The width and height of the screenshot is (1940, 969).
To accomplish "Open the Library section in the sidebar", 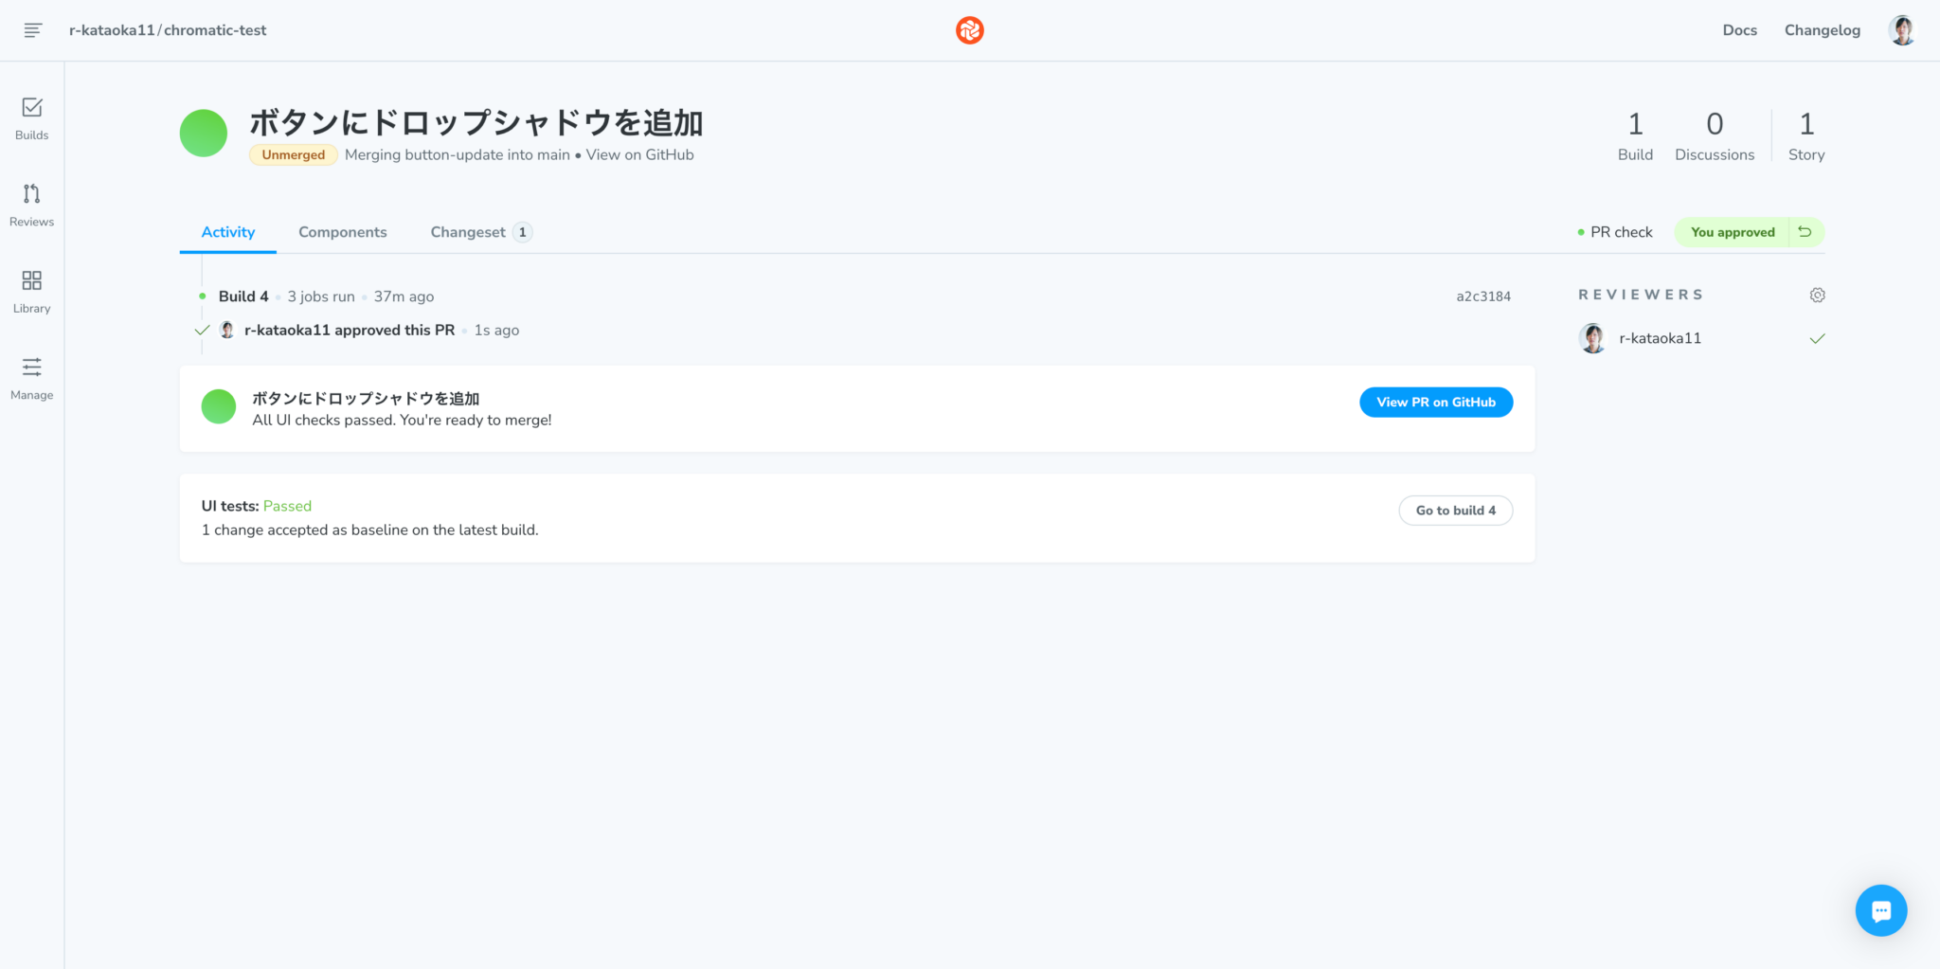I will 31,291.
